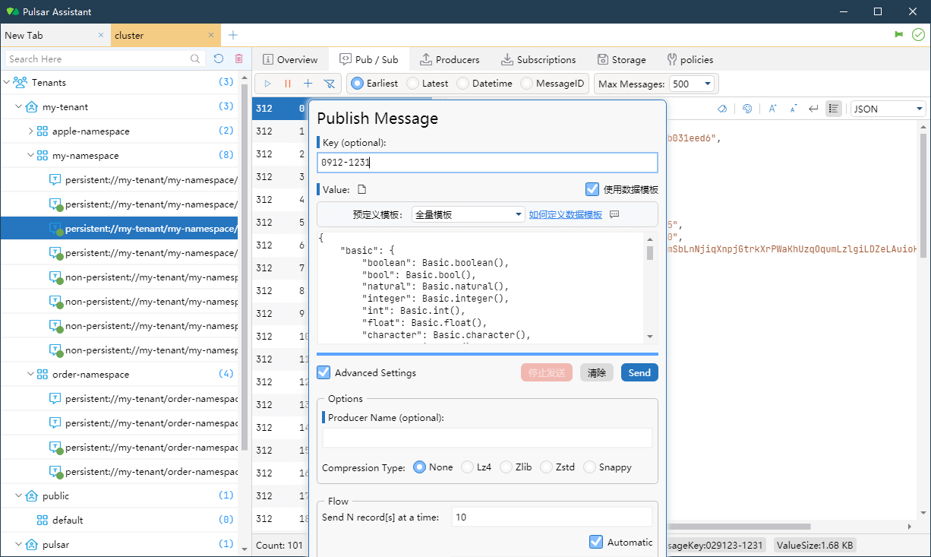Open the Subscriptions tab

tap(539, 59)
